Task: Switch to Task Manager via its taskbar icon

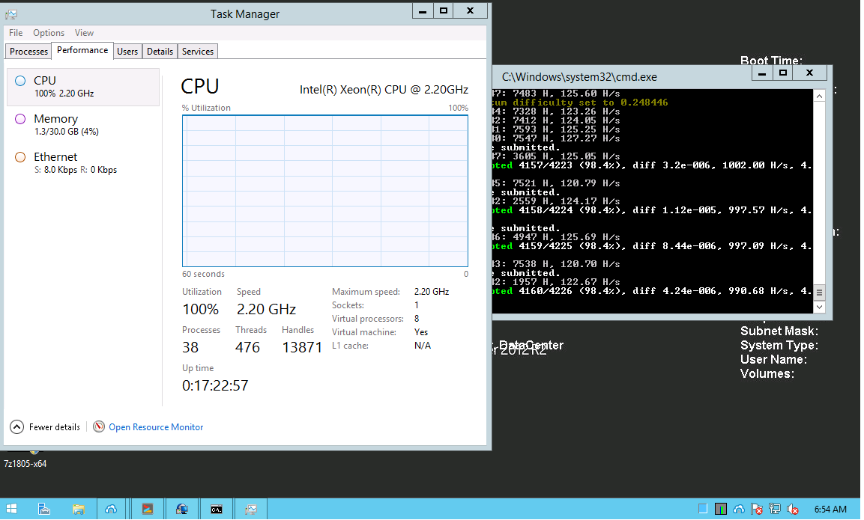Action: [251, 509]
